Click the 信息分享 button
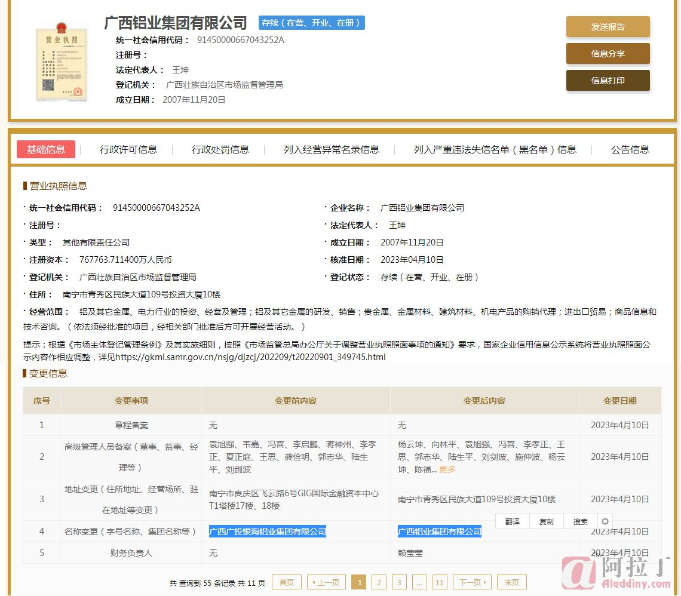This screenshot has width=681, height=596. (x=608, y=54)
